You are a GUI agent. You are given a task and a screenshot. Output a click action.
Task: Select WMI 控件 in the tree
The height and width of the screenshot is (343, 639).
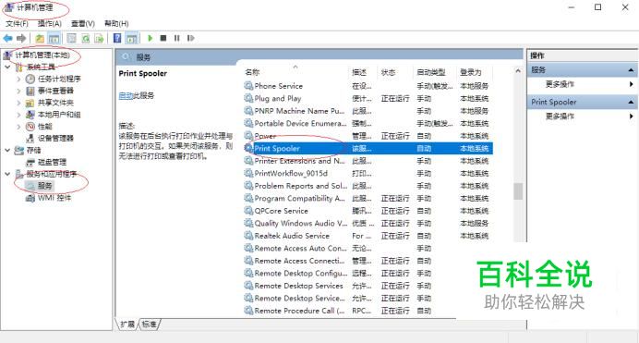[x=54, y=198]
